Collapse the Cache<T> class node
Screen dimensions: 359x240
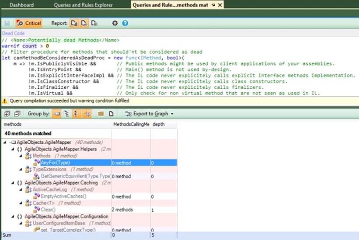coord(21,203)
